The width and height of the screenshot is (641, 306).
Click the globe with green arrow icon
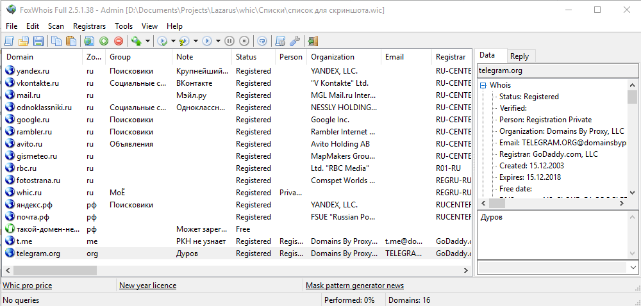point(136,41)
